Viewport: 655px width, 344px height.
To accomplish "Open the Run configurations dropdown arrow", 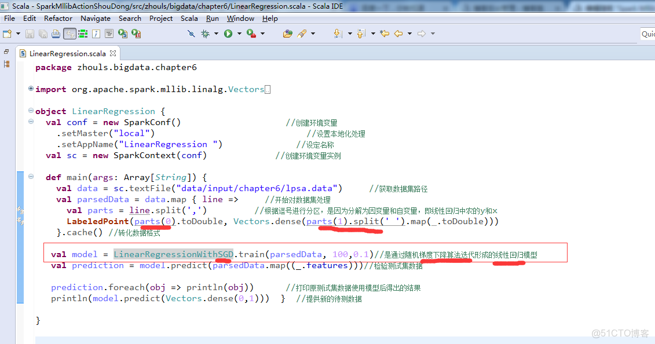I will point(239,34).
